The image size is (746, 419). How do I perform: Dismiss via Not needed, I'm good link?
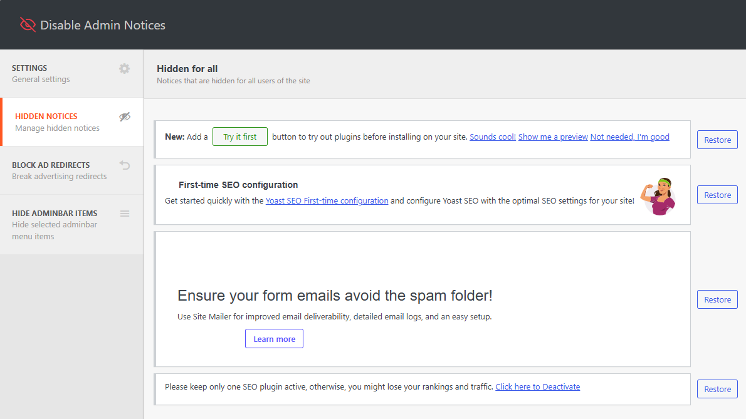(629, 137)
